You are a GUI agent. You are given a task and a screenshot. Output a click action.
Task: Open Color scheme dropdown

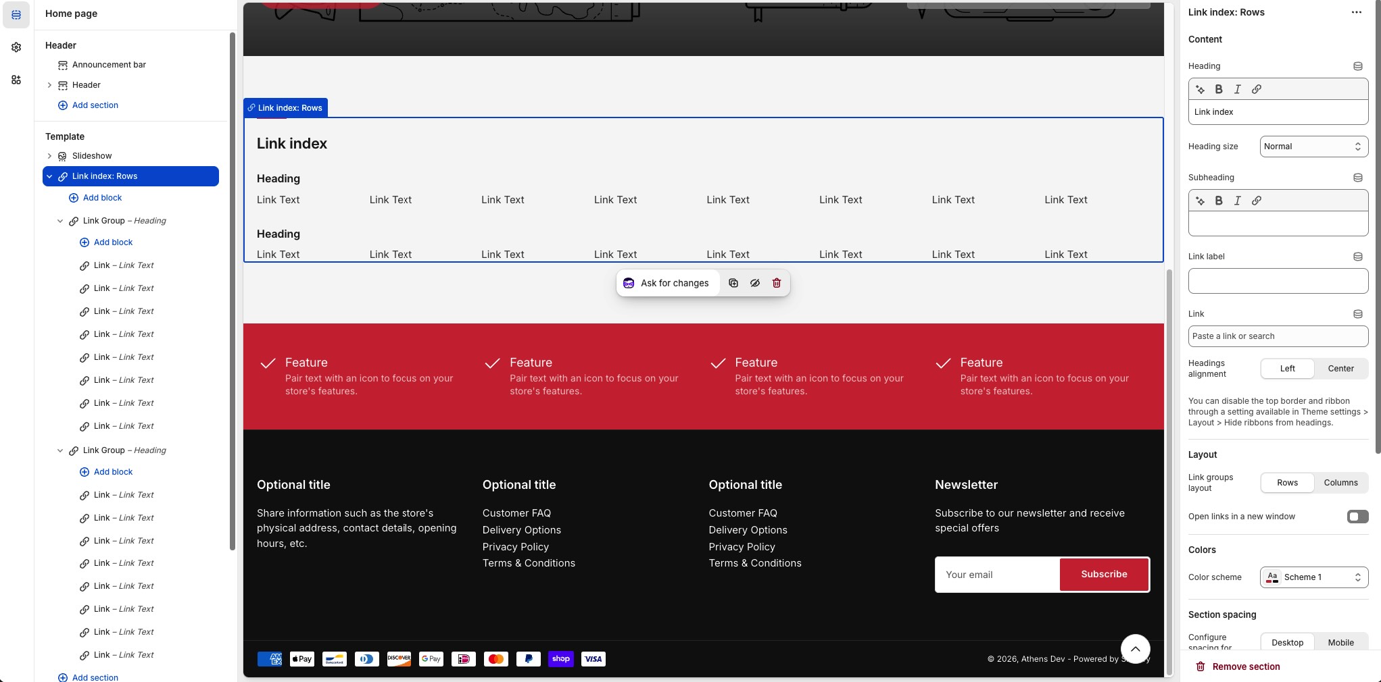(1313, 577)
